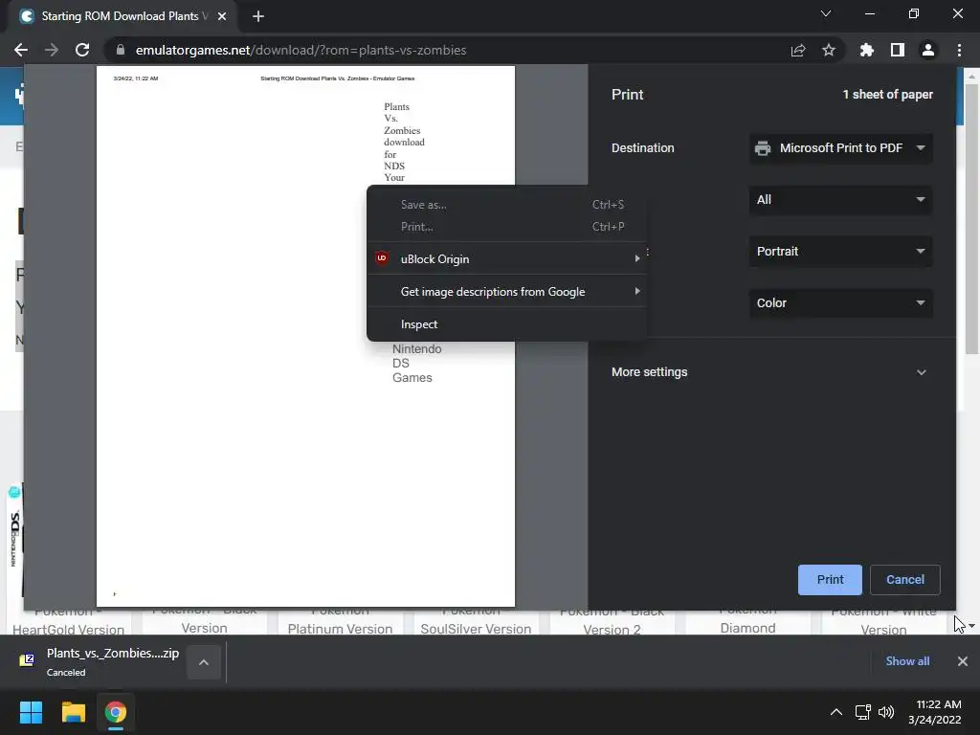Open the Color mode dropdown
Image resolution: width=980 pixels, height=735 pixels.
click(840, 303)
